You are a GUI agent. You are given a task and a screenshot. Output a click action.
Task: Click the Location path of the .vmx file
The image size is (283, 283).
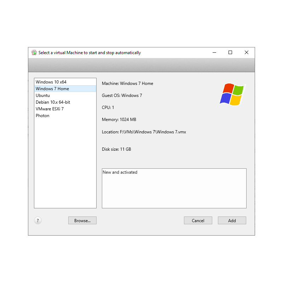coord(144,132)
